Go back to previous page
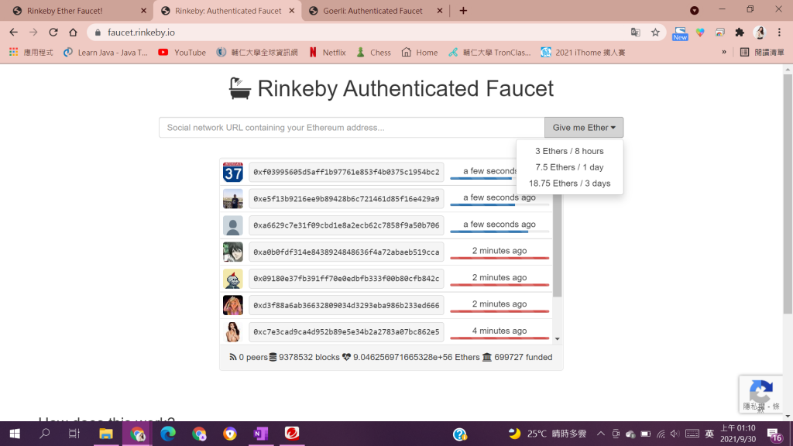 pyautogui.click(x=14, y=33)
